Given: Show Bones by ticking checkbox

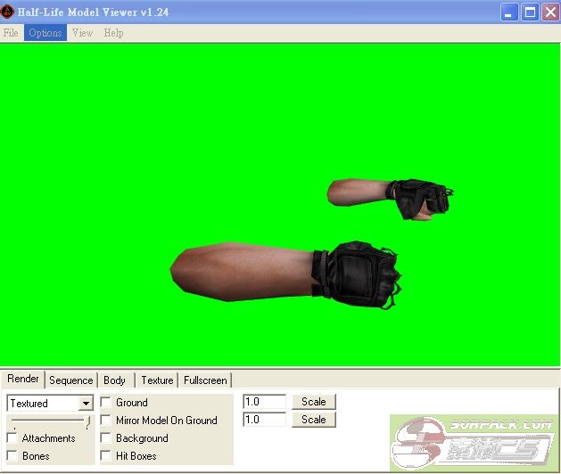Looking at the screenshot, I should tap(12, 456).
